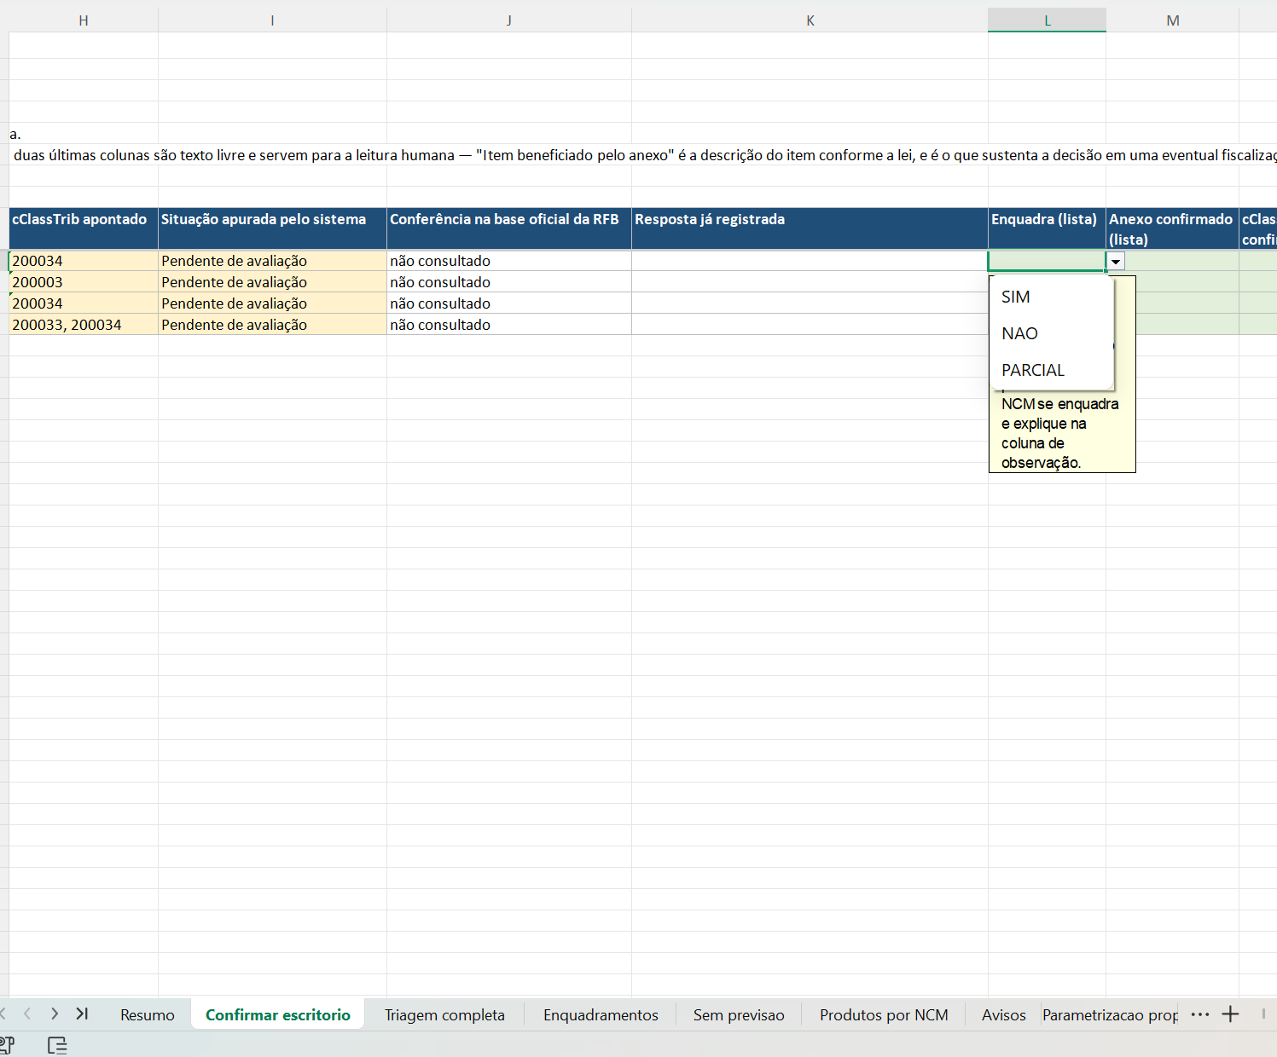The width and height of the screenshot is (1277, 1057).
Task: Select column K by its header
Action: (x=810, y=20)
